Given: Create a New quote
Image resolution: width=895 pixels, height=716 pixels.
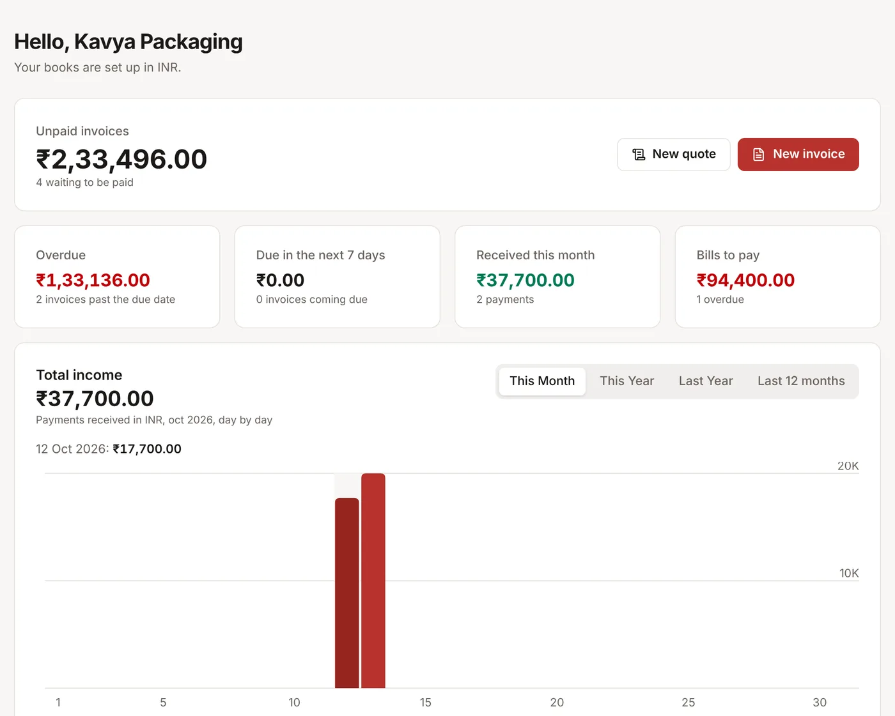Looking at the screenshot, I should coord(674,155).
